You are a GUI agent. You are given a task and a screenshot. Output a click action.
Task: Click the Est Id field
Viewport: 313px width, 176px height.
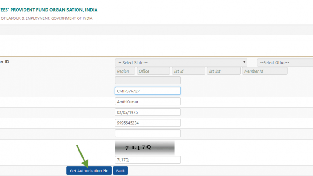pos(188,71)
